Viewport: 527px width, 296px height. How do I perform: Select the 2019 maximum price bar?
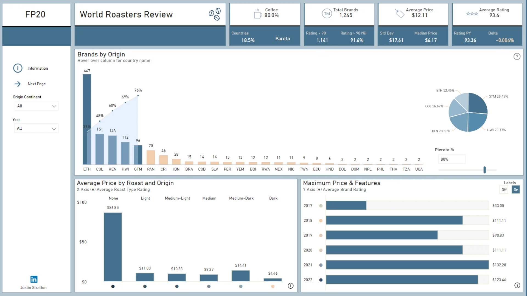[x=382, y=235]
